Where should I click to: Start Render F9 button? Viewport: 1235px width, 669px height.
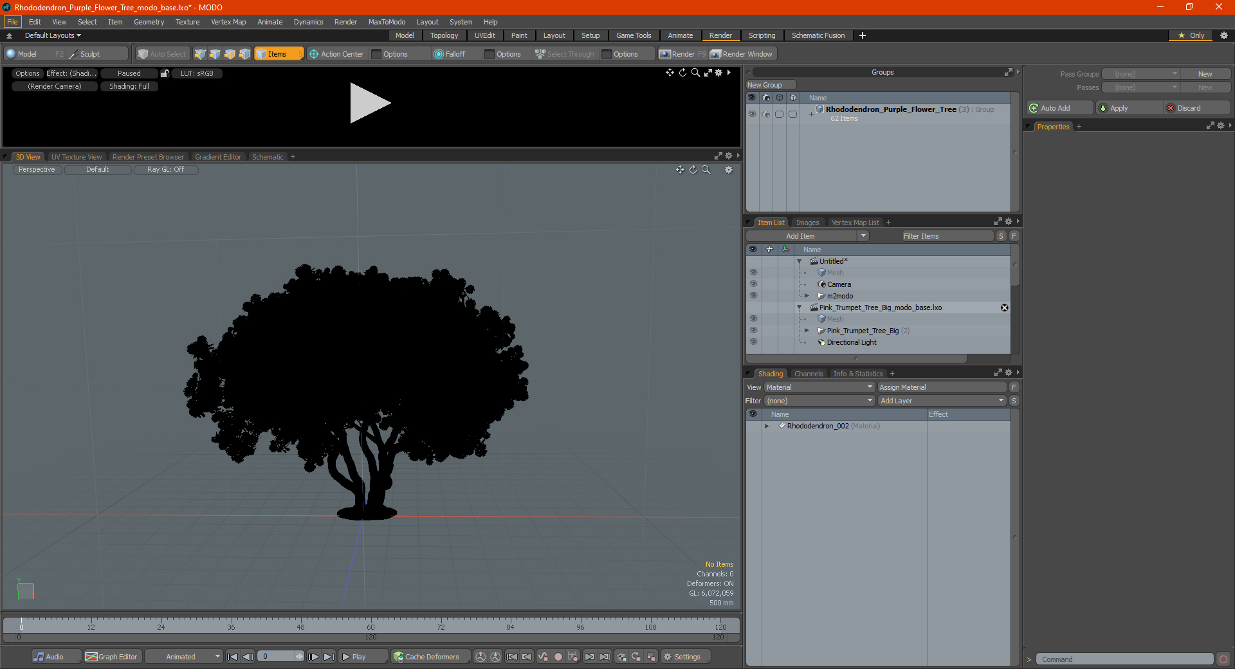tap(682, 54)
